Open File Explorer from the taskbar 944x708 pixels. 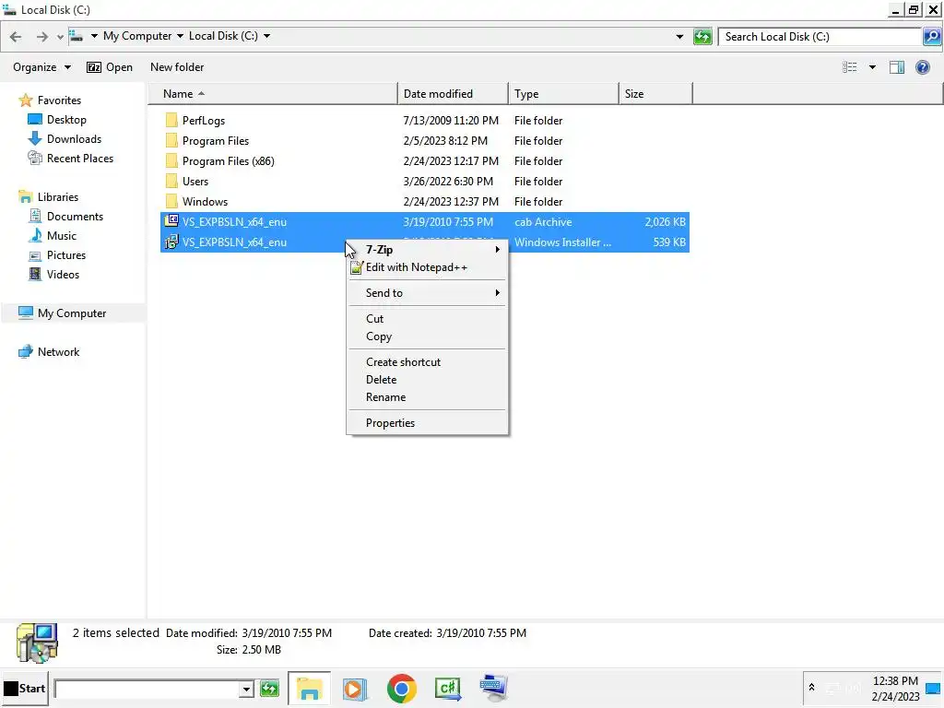(310, 688)
